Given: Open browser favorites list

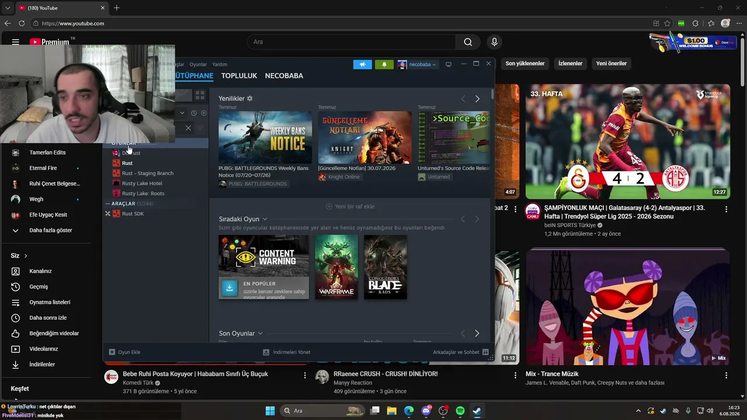Looking at the screenshot, I should click(711, 23).
